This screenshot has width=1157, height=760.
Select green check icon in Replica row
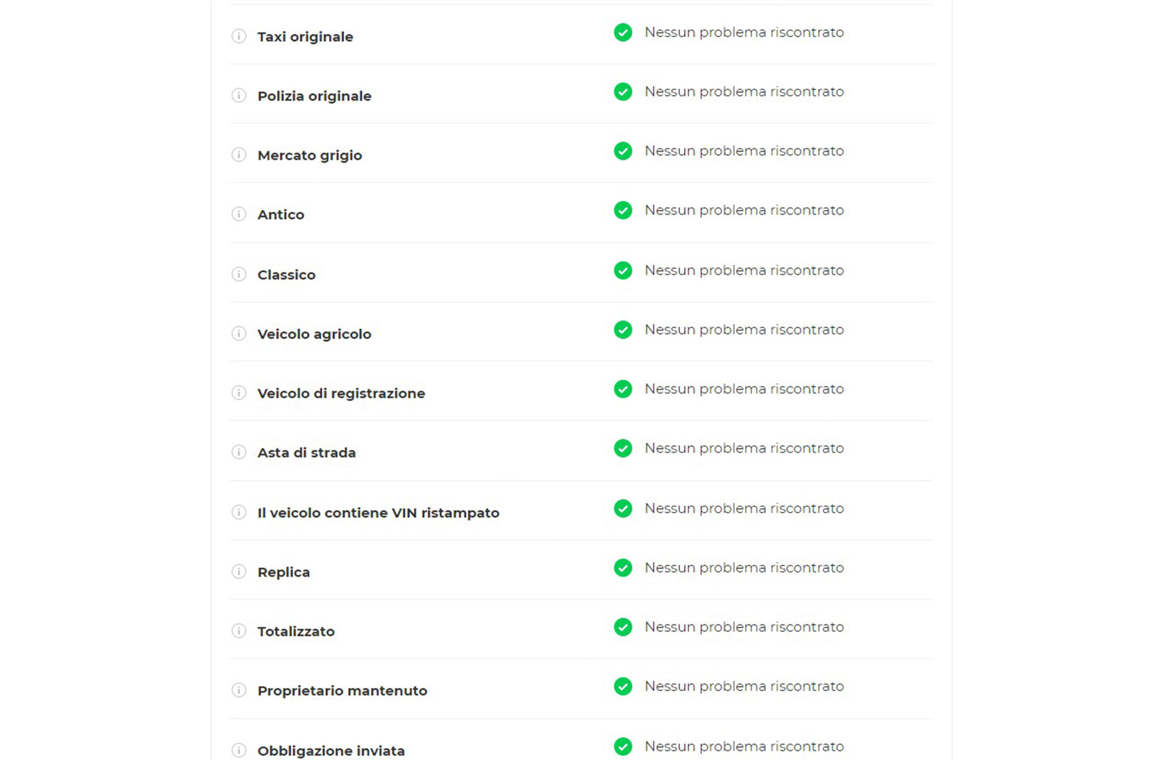click(x=623, y=568)
